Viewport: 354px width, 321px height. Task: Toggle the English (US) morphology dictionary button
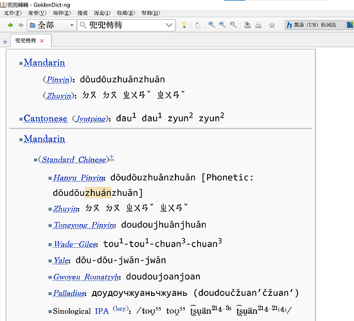tap(314, 25)
